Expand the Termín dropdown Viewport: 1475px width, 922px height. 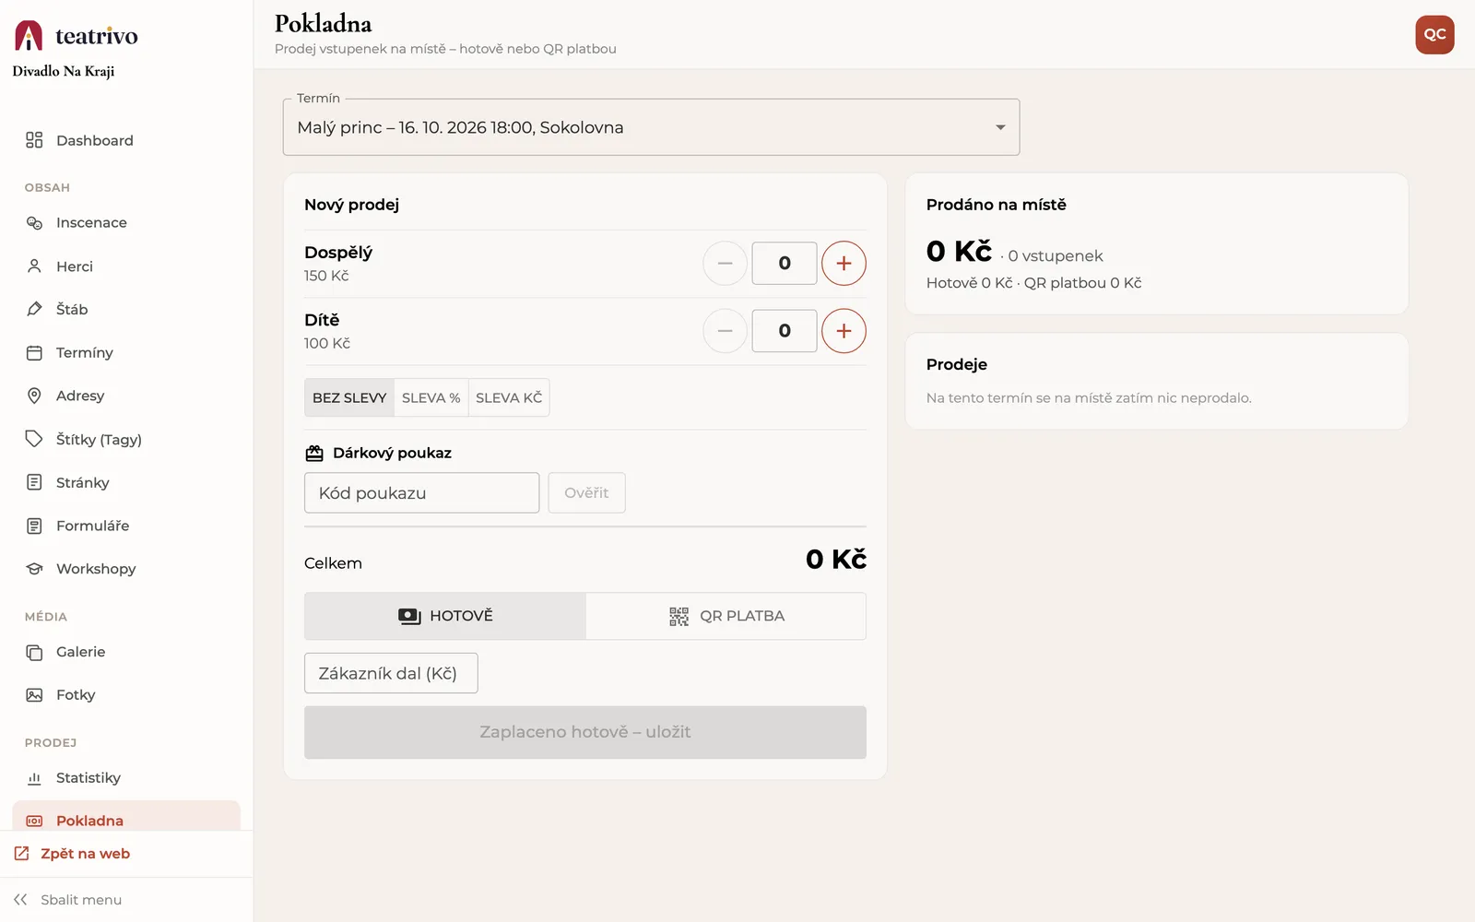651,127
